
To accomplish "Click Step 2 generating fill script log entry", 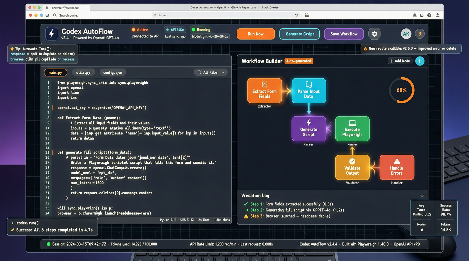I will 294,210.
